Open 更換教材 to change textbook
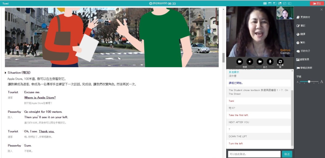 click(x=303, y=17)
